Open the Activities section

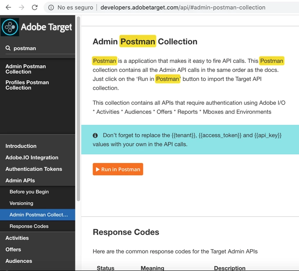click(17, 238)
